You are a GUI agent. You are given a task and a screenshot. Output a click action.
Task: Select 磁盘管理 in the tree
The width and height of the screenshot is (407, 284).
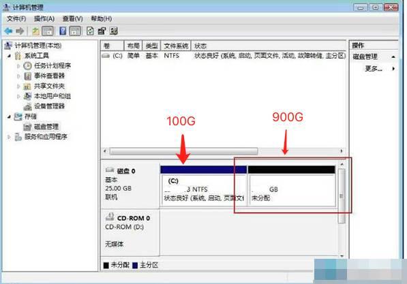click(x=46, y=127)
